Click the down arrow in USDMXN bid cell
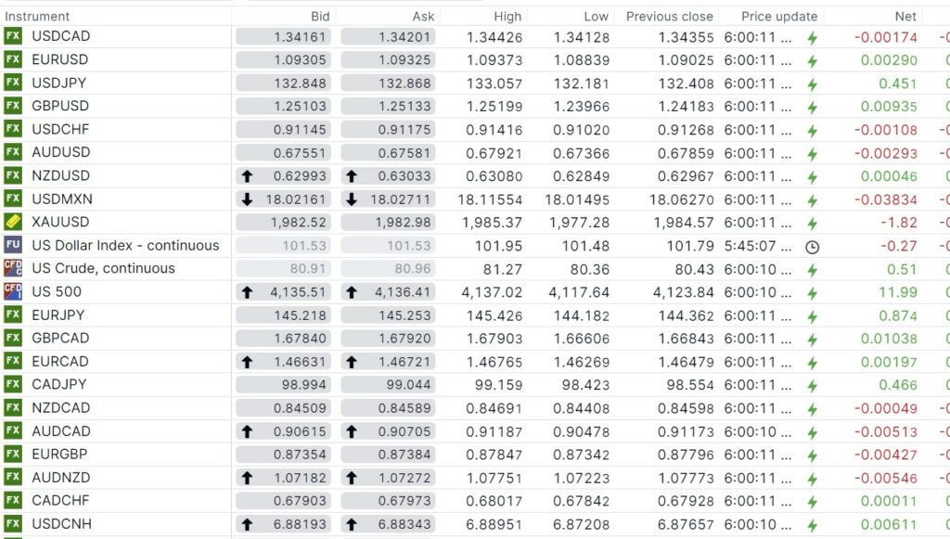The height and width of the screenshot is (539, 950). [x=247, y=199]
